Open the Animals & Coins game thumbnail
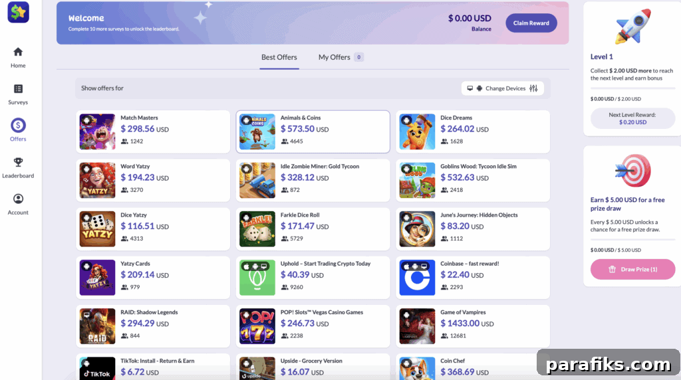Viewport: 681px width, 380px height. tap(257, 132)
